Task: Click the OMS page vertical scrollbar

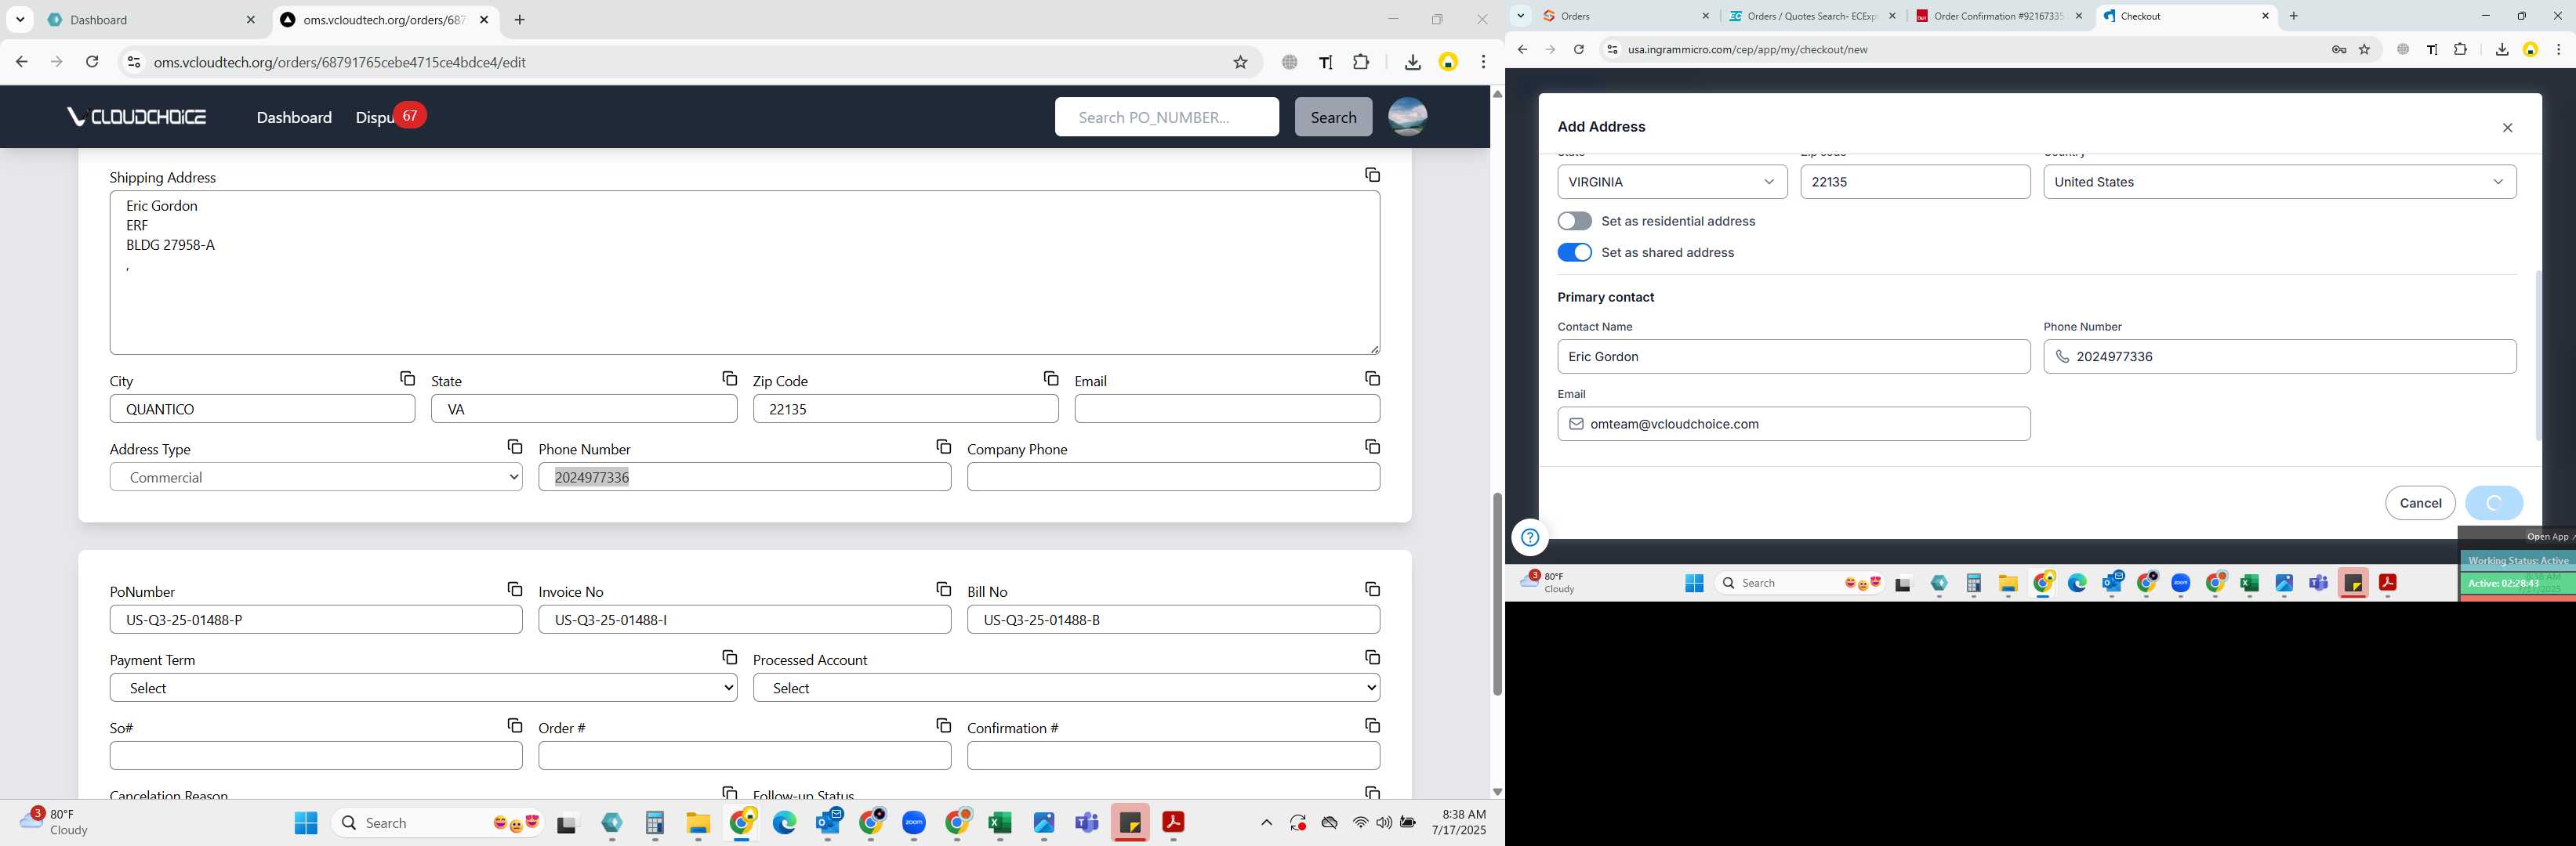Action: click(1496, 593)
